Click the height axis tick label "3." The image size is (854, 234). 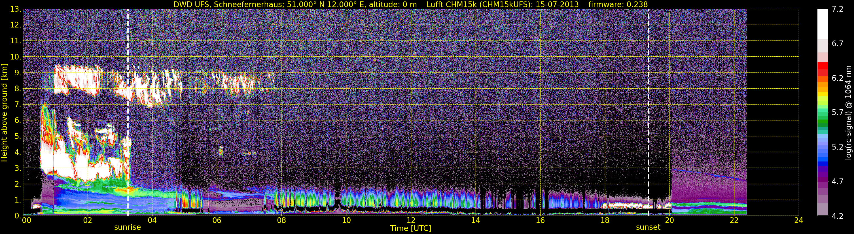tap(18, 168)
